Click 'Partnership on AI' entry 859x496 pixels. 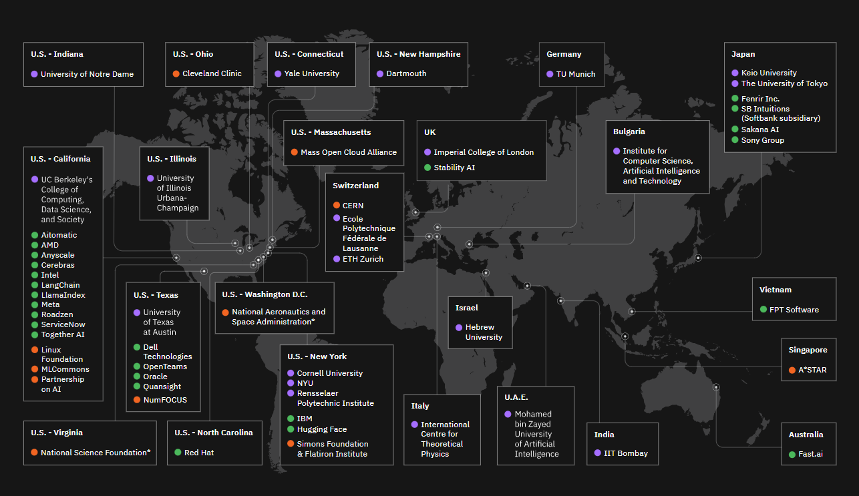click(x=63, y=384)
